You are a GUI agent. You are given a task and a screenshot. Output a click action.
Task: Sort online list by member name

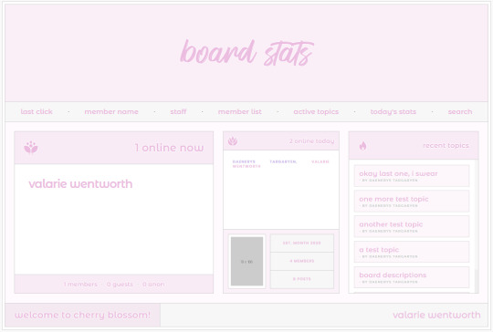(x=111, y=112)
